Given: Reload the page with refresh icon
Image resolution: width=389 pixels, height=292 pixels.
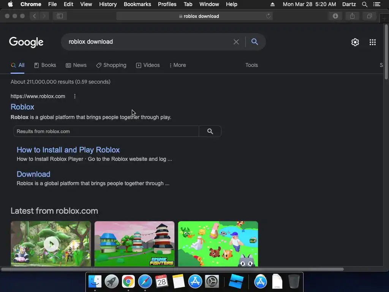Looking at the screenshot, I should 268,16.
